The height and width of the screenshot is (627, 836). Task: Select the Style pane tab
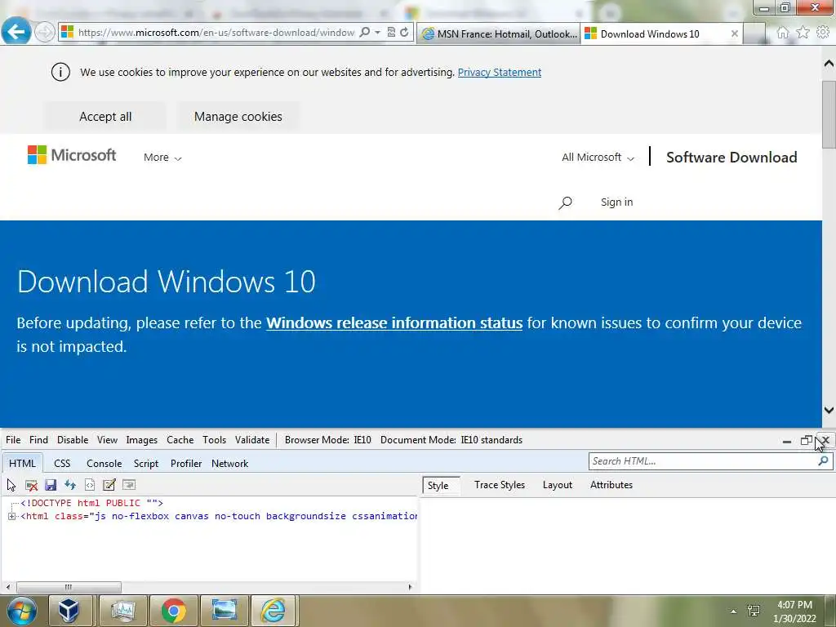[x=438, y=485]
